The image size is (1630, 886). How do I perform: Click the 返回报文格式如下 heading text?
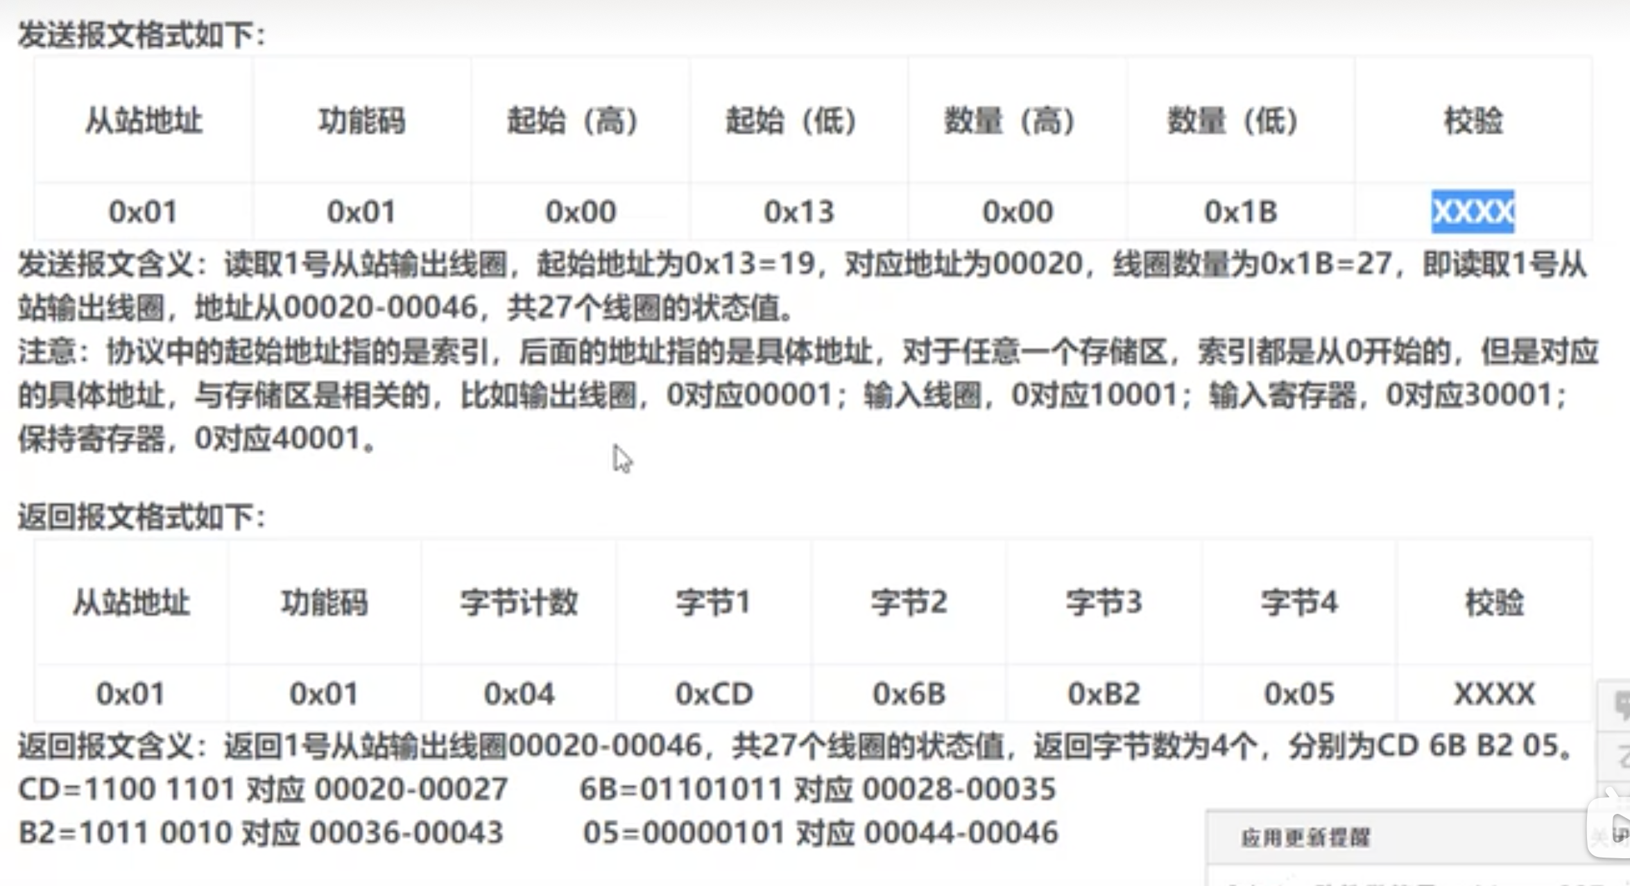(142, 517)
